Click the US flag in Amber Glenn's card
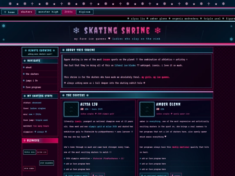The height and width of the screenshot is (176, 235). pyautogui.click(x=158, y=109)
